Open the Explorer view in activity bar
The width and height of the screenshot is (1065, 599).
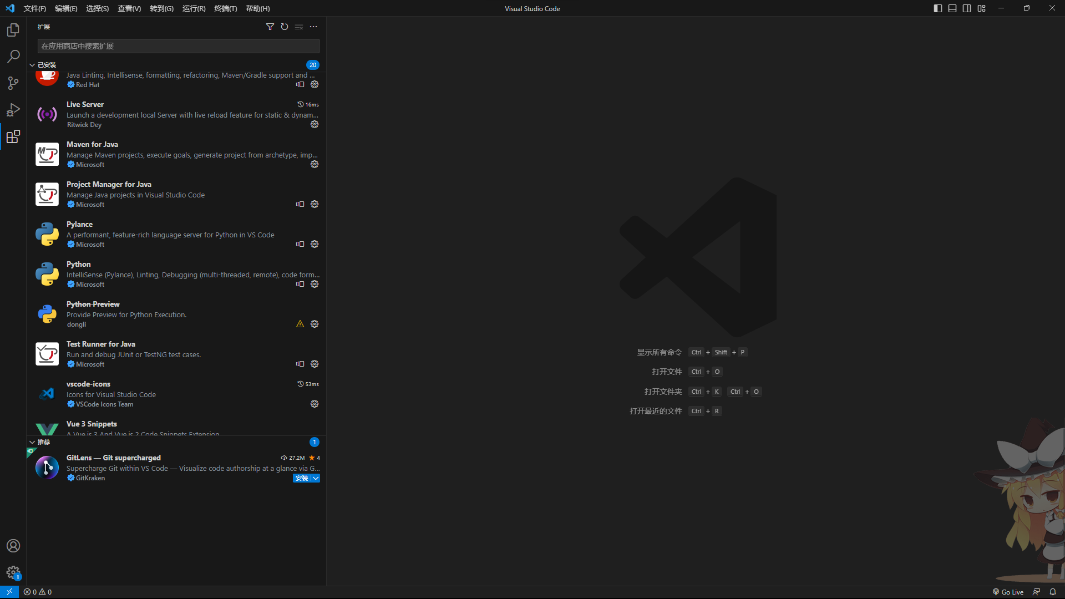point(13,30)
